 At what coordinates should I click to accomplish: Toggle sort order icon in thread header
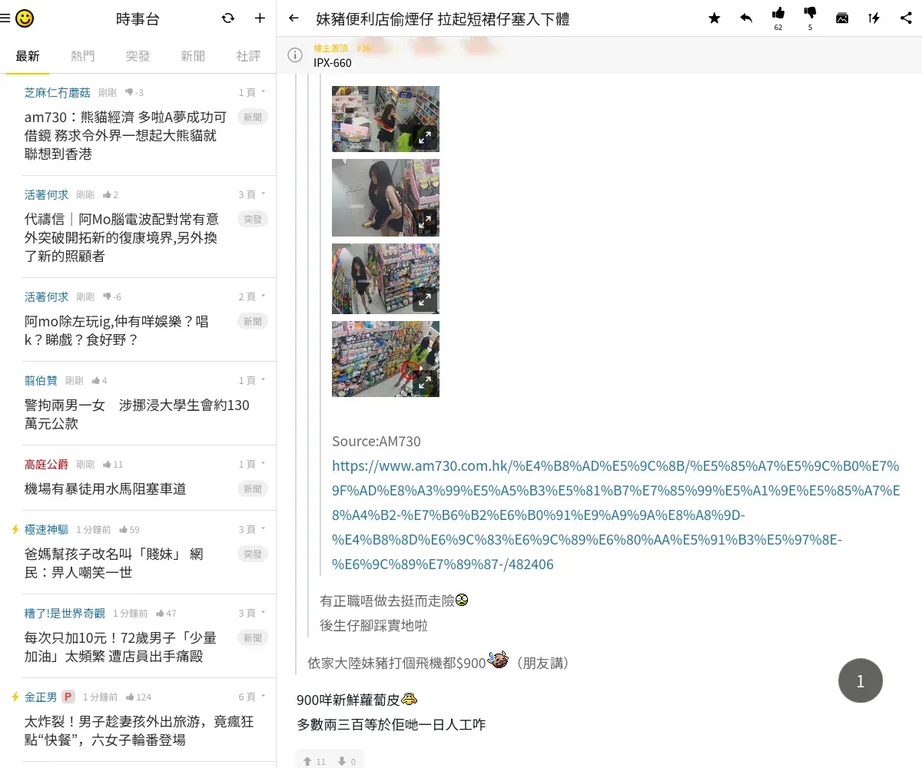(x=874, y=18)
